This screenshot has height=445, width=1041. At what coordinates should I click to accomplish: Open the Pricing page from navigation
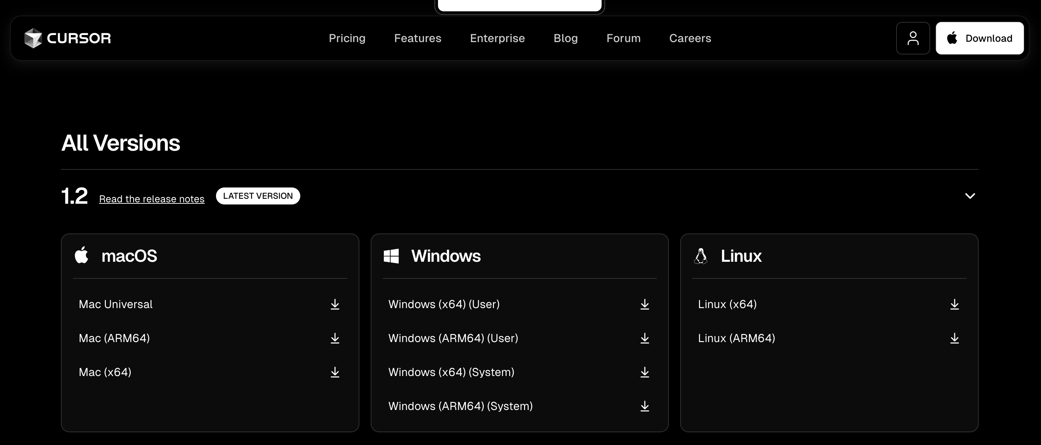[347, 38]
